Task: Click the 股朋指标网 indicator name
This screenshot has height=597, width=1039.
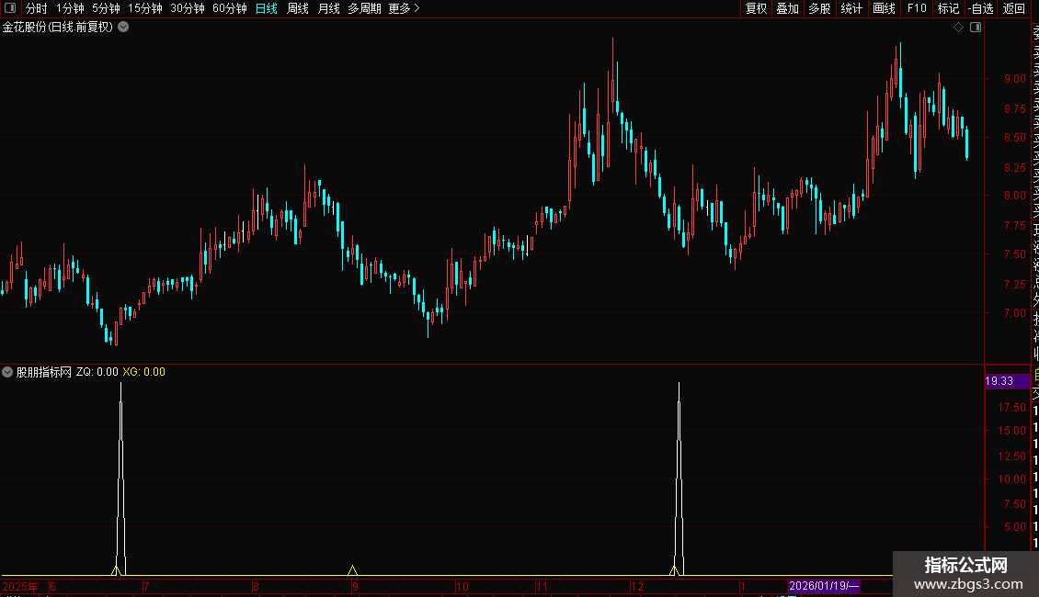Action: click(x=44, y=372)
